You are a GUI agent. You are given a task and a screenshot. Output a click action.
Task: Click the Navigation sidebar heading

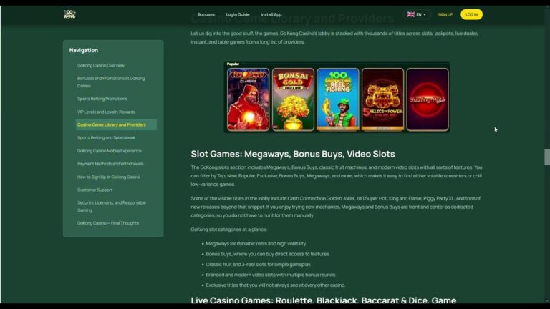tap(84, 51)
